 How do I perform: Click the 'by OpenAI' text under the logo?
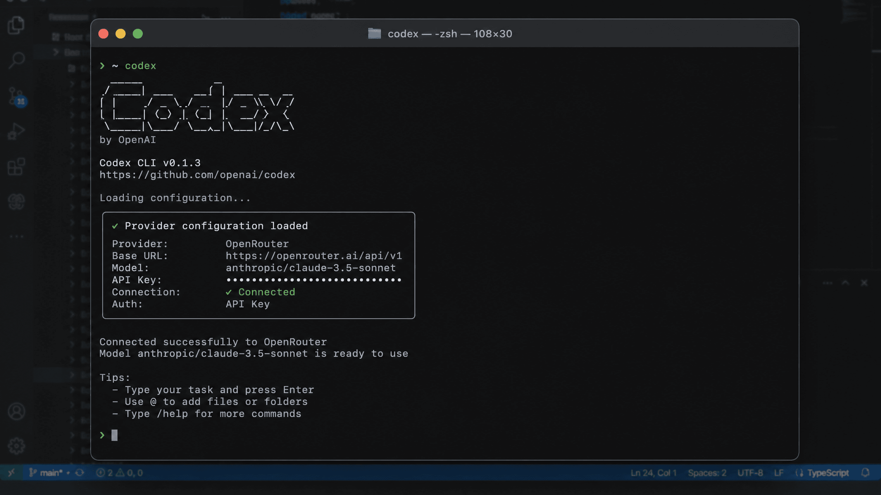(128, 140)
